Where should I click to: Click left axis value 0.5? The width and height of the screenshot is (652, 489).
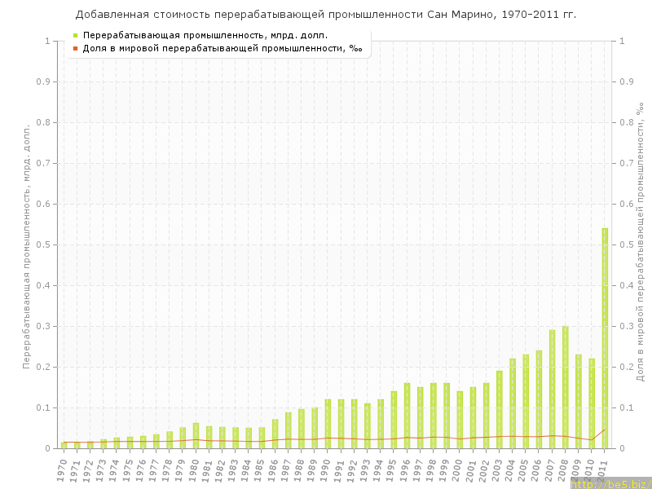pyautogui.click(x=43, y=244)
